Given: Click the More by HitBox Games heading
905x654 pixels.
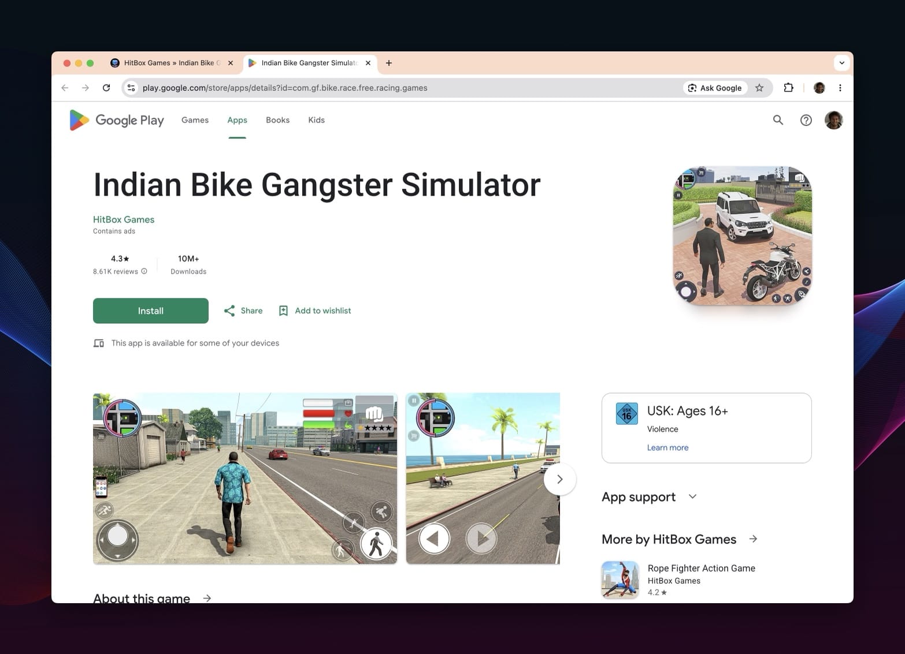Looking at the screenshot, I should coord(669,539).
